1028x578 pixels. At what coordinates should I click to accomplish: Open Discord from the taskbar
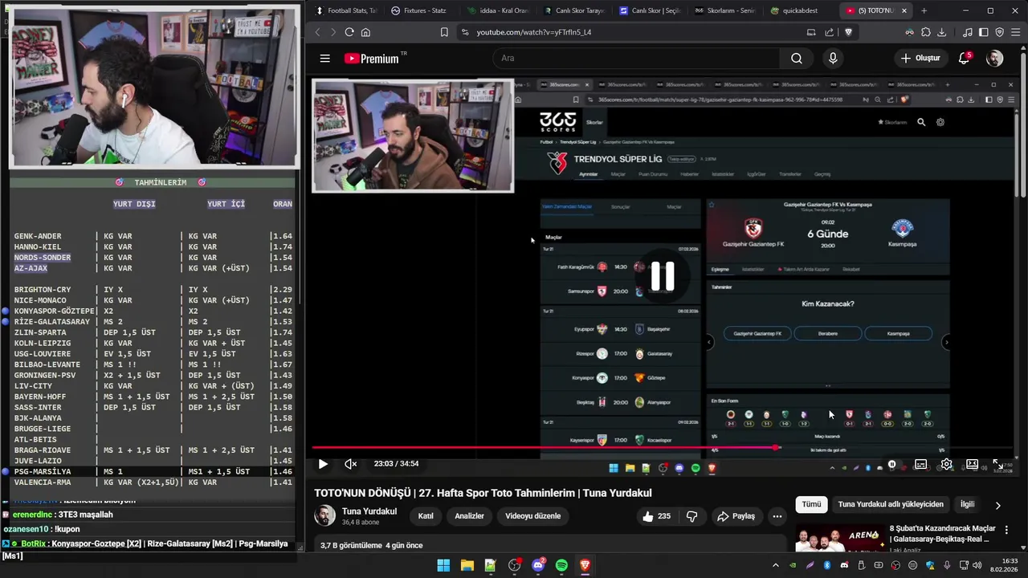tap(538, 566)
